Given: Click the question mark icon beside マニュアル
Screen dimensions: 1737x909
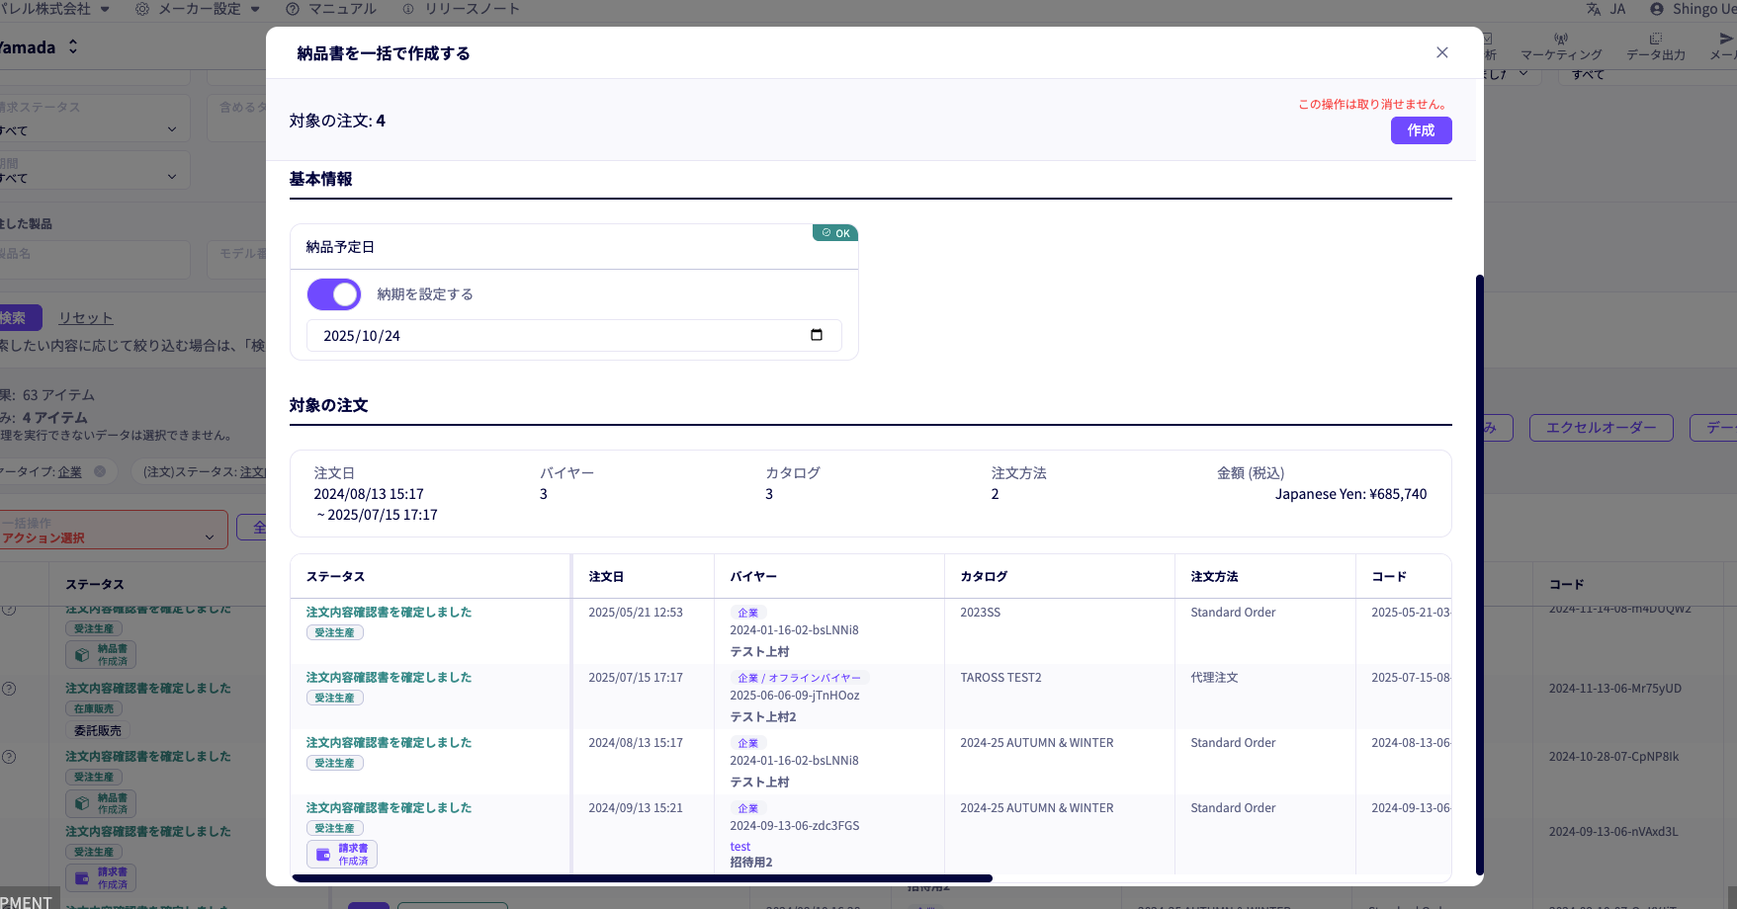Looking at the screenshot, I should pyautogui.click(x=293, y=9).
